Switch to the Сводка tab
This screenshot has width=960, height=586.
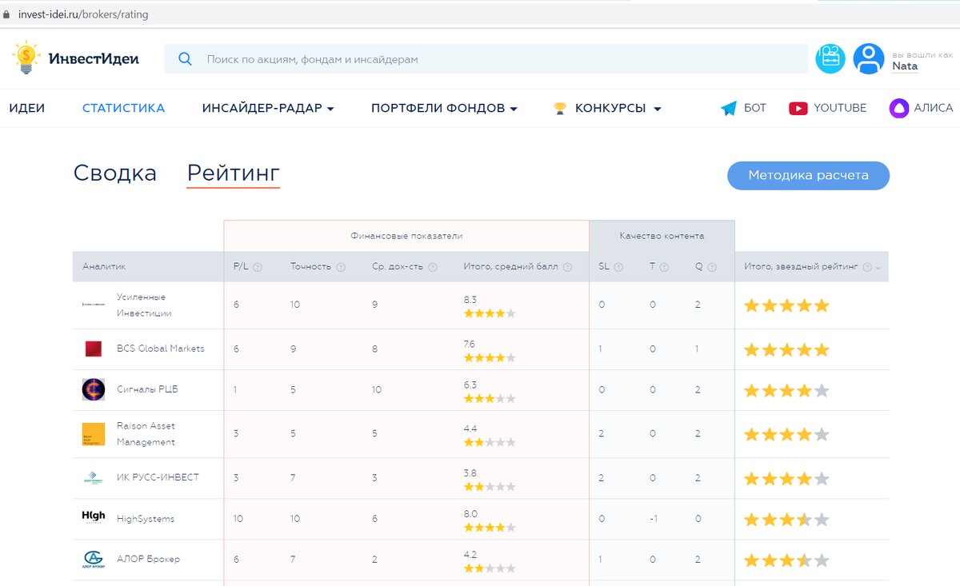click(115, 173)
